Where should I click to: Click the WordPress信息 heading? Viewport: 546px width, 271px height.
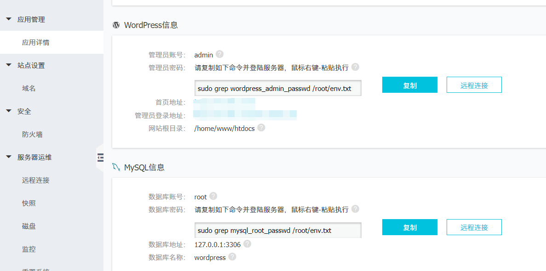tap(151, 25)
